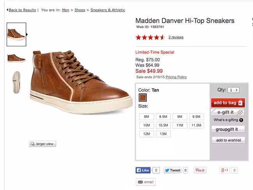This screenshot has width=253, height=190.
Task: Click add to bag button
Action: tap(228, 103)
